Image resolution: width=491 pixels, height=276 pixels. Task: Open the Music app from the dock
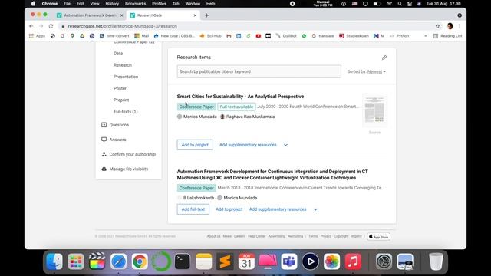353,261
